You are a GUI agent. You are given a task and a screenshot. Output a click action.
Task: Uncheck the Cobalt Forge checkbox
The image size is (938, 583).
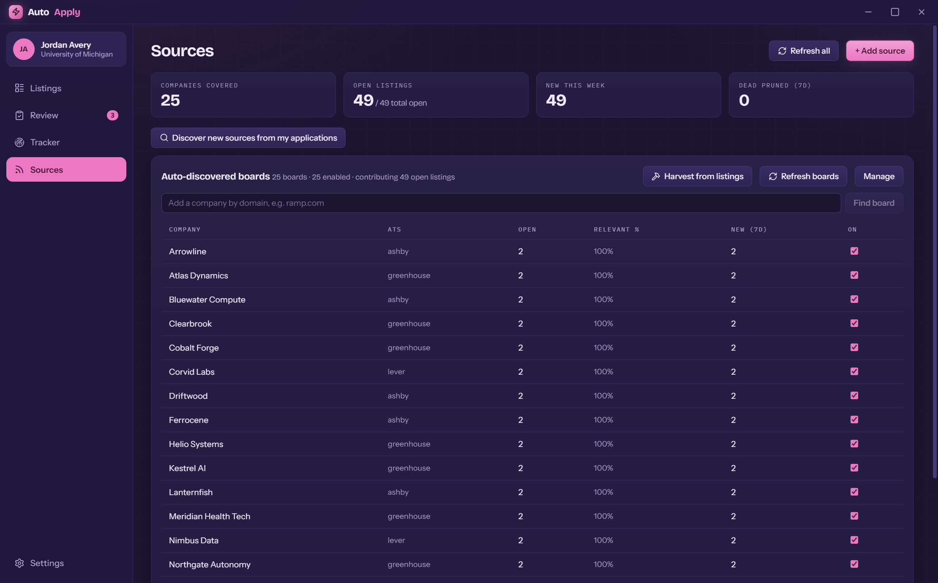[x=854, y=347]
